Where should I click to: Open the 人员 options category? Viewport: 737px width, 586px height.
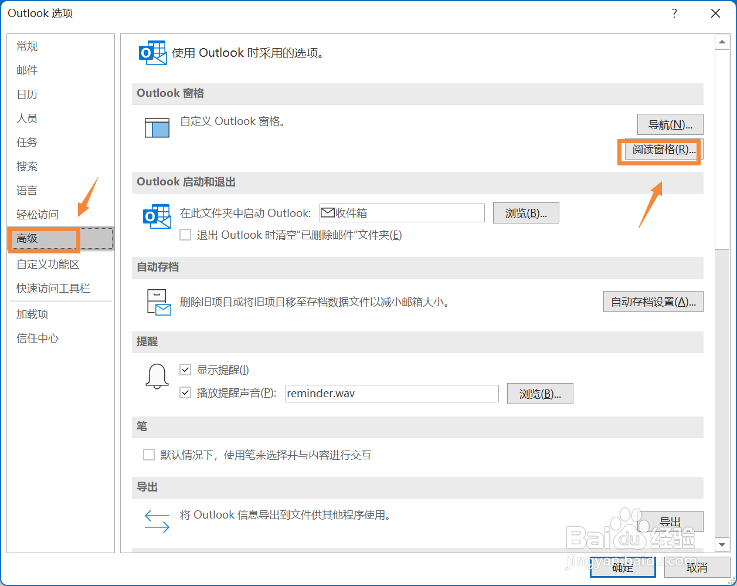[x=61, y=118]
